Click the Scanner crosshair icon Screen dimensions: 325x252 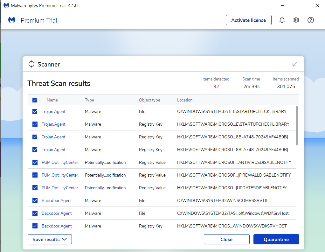click(31, 64)
